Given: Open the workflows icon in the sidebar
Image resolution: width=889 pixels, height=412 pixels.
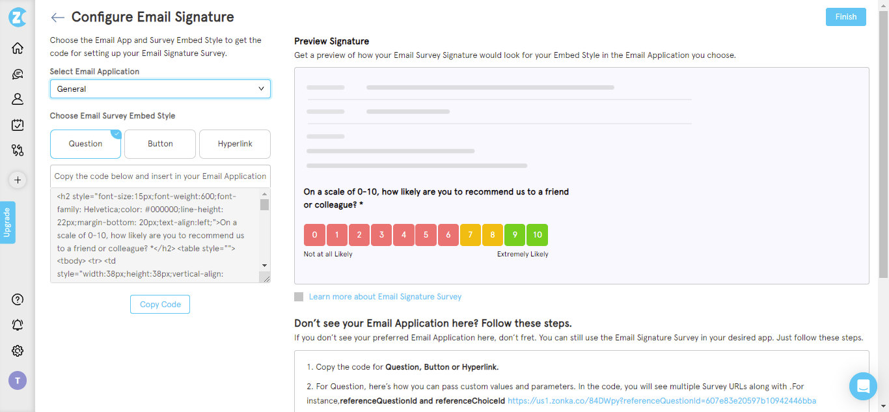Looking at the screenshot, I should click(x=18, y=150).
